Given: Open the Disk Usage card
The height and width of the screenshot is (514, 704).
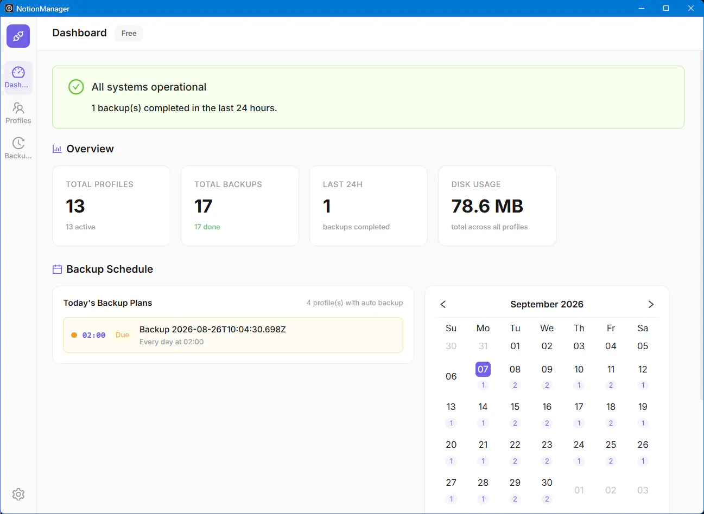Looking at the screenshot, I should click(x=497, y=205).
